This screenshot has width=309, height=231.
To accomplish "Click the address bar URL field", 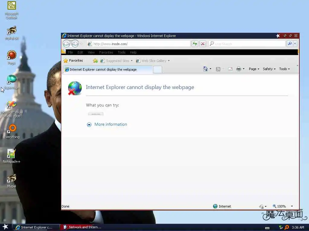I will pyautogui.click(x=138, y=44).
